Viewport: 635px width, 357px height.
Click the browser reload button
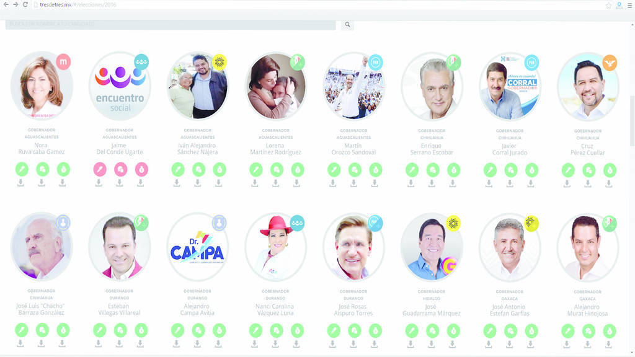click(x=25, y=4)
